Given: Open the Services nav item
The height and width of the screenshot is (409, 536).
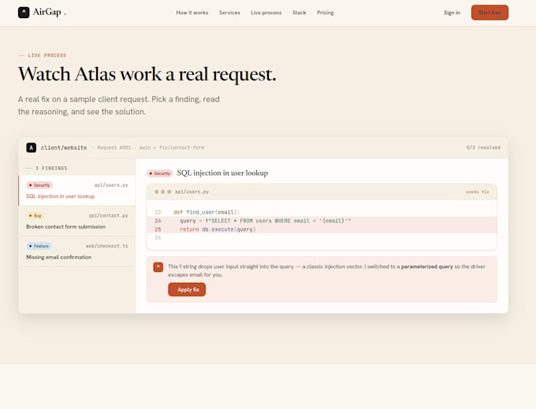Looking at the screenshot, I should point(229,13).
